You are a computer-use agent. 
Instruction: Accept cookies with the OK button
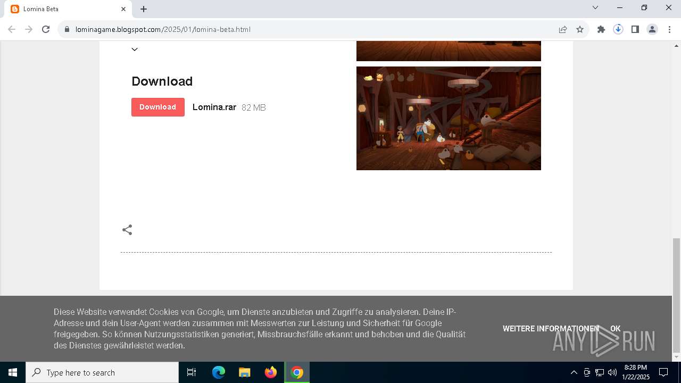point(616,329)
